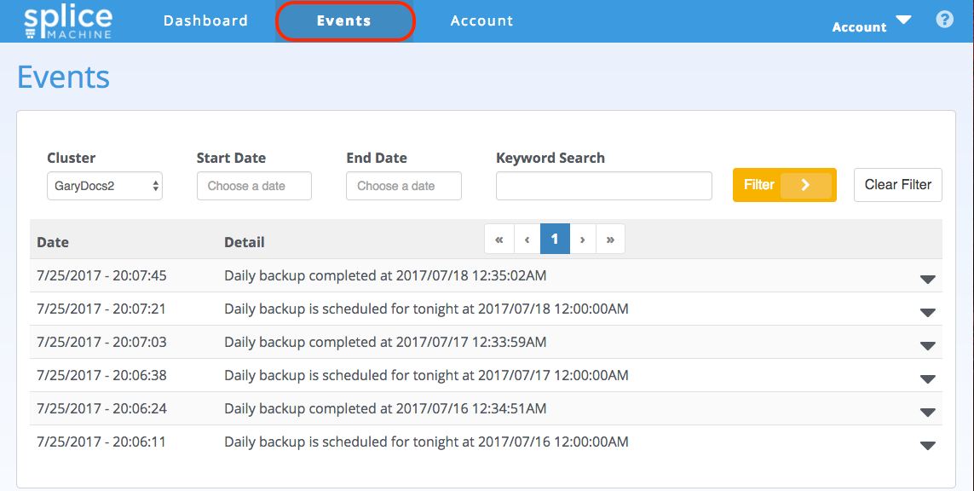Click the Cluster label
The height and width of the screenshot is (491, 974).
pos(72,158)
